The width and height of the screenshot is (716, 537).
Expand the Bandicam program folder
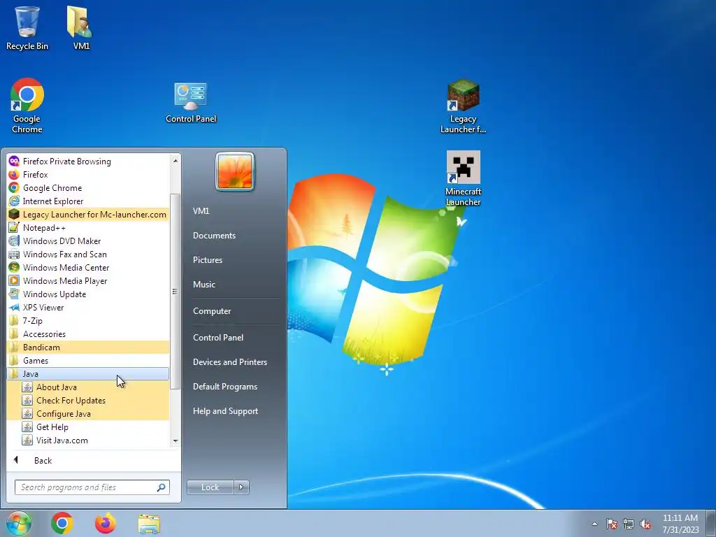point(88,347)
